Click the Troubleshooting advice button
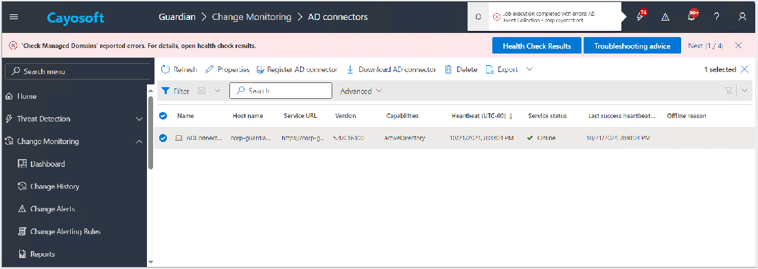 tap(632, 46)
